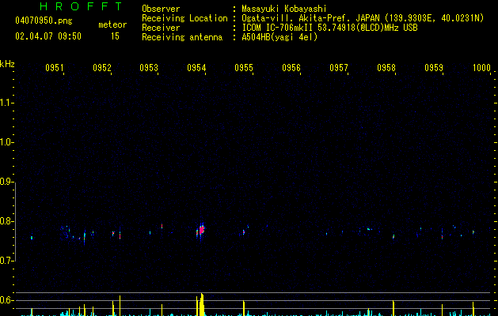Screen dimensions: 498x316
Task: Click the 0955 time marker
Action: coord(244,68)
